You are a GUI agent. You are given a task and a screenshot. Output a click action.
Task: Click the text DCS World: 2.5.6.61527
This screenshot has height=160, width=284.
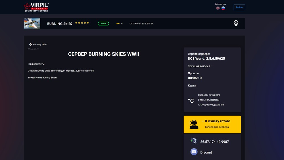click(141, 24)
